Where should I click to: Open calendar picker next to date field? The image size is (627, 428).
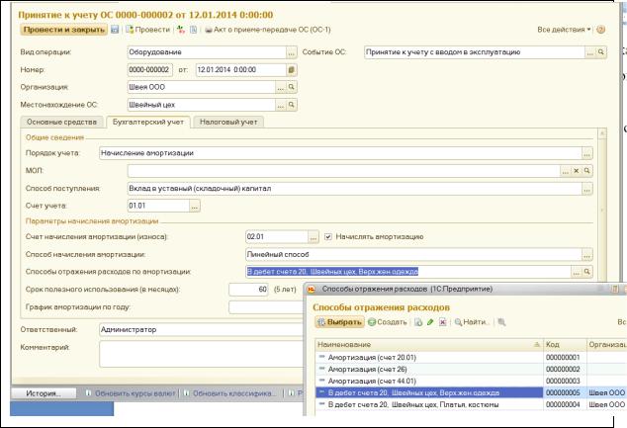pos(292,70)
